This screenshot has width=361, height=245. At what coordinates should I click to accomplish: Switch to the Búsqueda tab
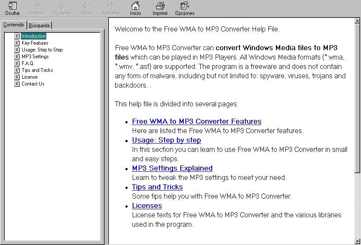[x=39, y=25]
